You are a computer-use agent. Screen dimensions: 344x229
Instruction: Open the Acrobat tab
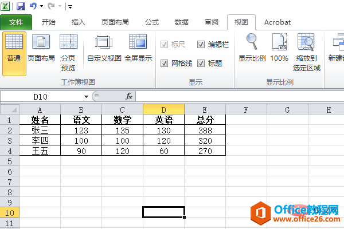tap(277, 22)
